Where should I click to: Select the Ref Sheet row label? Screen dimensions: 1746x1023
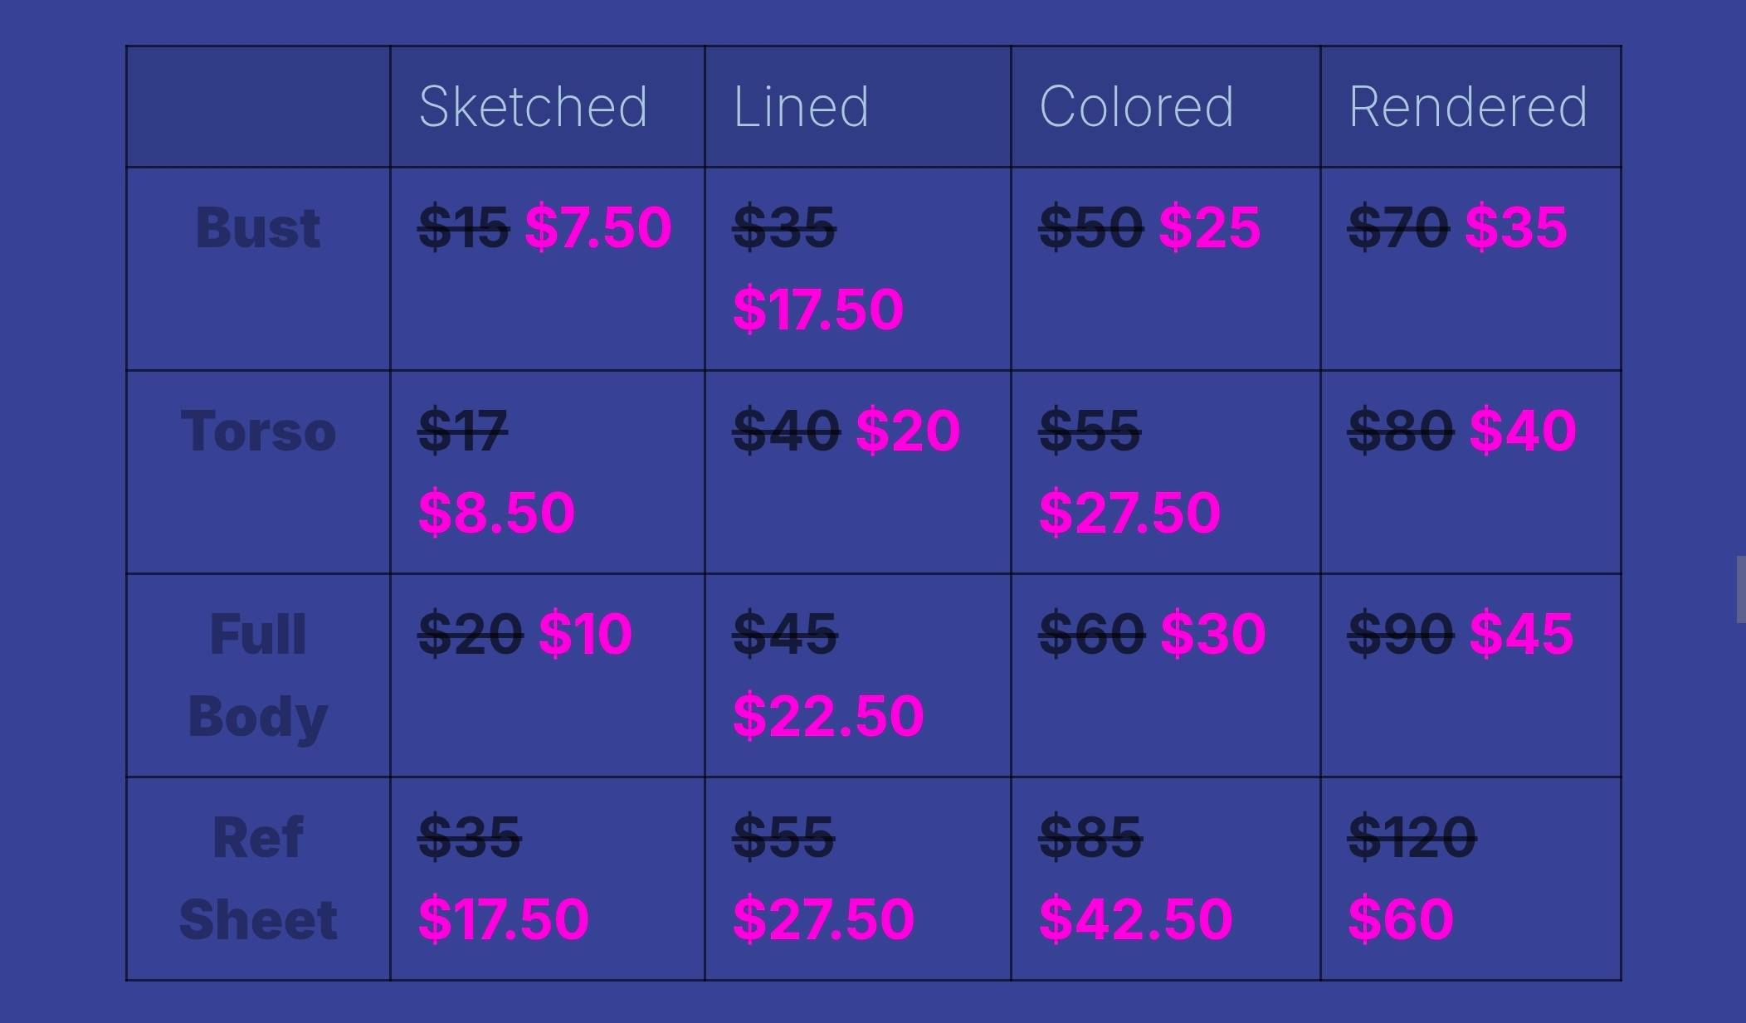tap(258, 879)
